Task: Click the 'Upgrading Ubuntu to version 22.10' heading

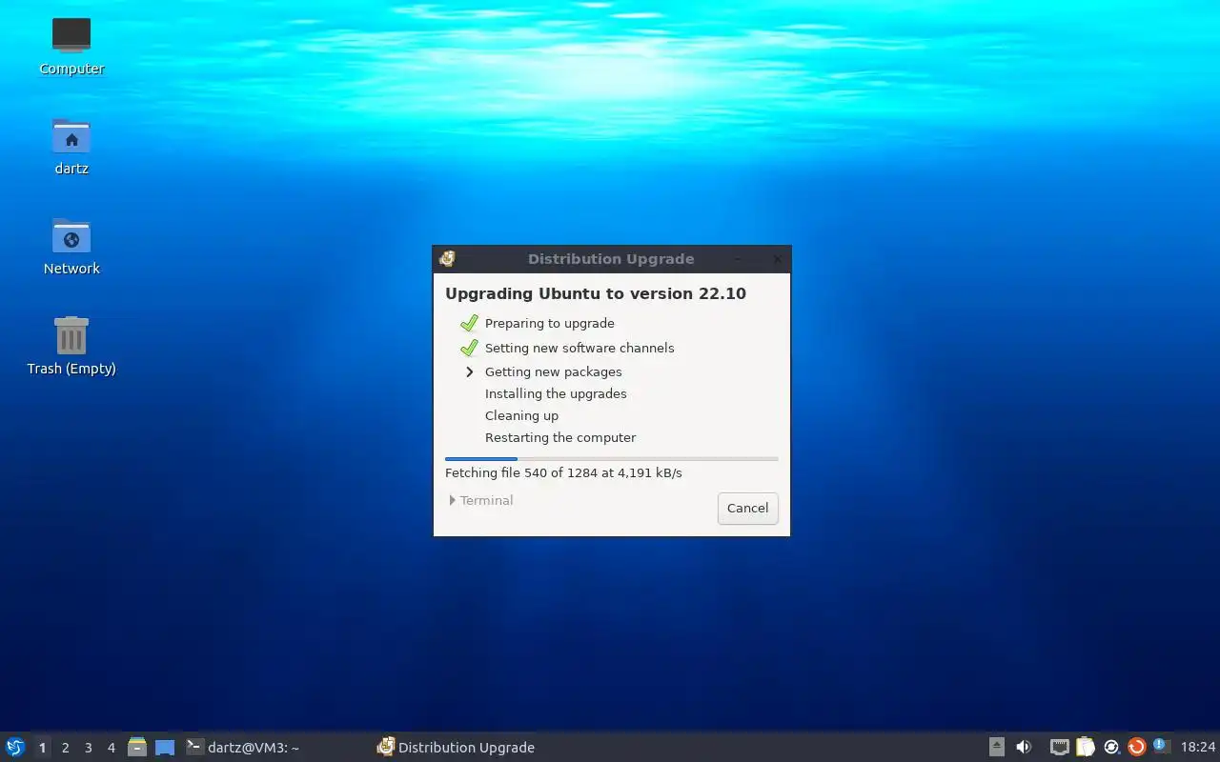Action: 596,293
